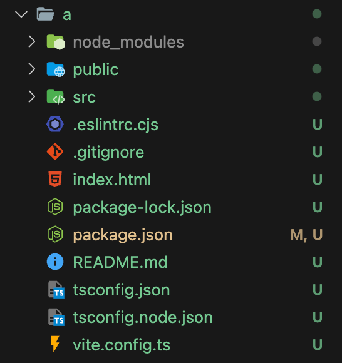Expand the src folder chevron
This screenshot has width=342, height=363.
32,96
